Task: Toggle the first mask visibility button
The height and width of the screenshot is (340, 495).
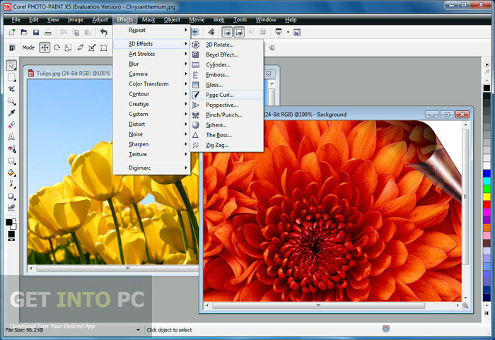Action: (x=227, y=33)
